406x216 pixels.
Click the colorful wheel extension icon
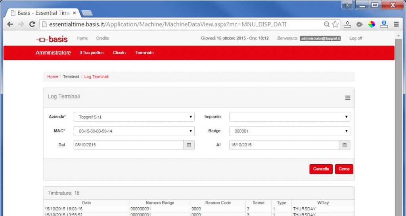point(372,25)
